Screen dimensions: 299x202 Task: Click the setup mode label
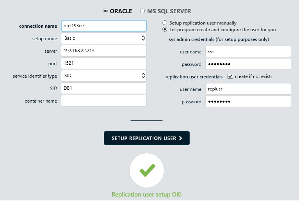click(44, 39)
